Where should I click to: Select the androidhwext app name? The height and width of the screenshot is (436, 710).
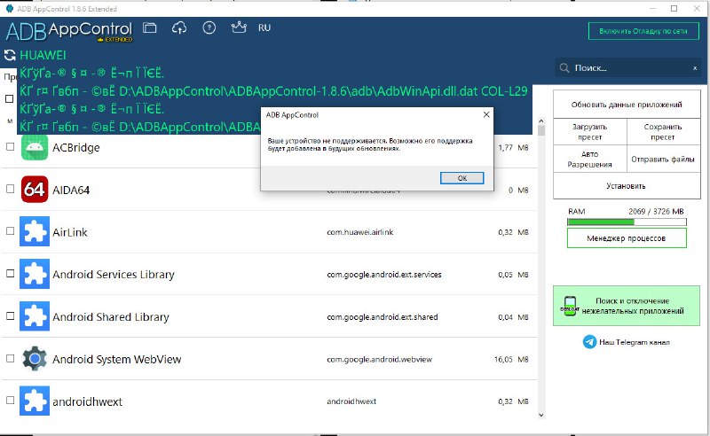click(x=87, y=401)
